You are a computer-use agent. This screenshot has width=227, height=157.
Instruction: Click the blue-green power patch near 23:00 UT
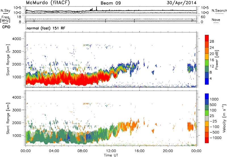(190, 68)
